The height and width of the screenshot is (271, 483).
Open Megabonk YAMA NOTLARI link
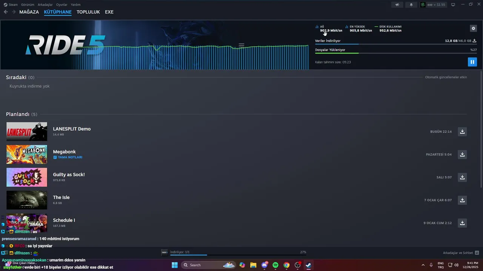click(68, 157)
